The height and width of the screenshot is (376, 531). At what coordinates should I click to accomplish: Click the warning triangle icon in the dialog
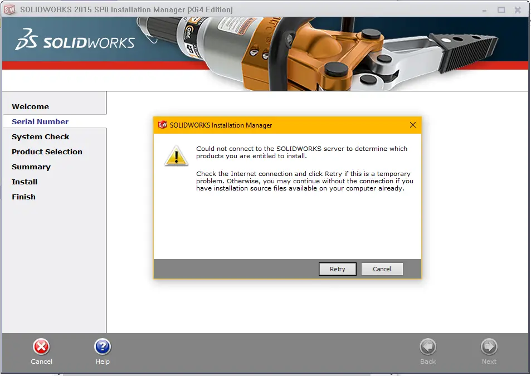click(177, 156)
